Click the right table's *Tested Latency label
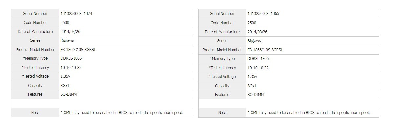This screenshot has height=127, width=400. point(222,68)
